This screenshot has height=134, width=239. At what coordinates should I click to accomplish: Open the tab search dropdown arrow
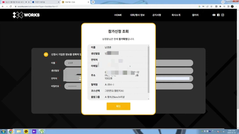coord(223,2)
